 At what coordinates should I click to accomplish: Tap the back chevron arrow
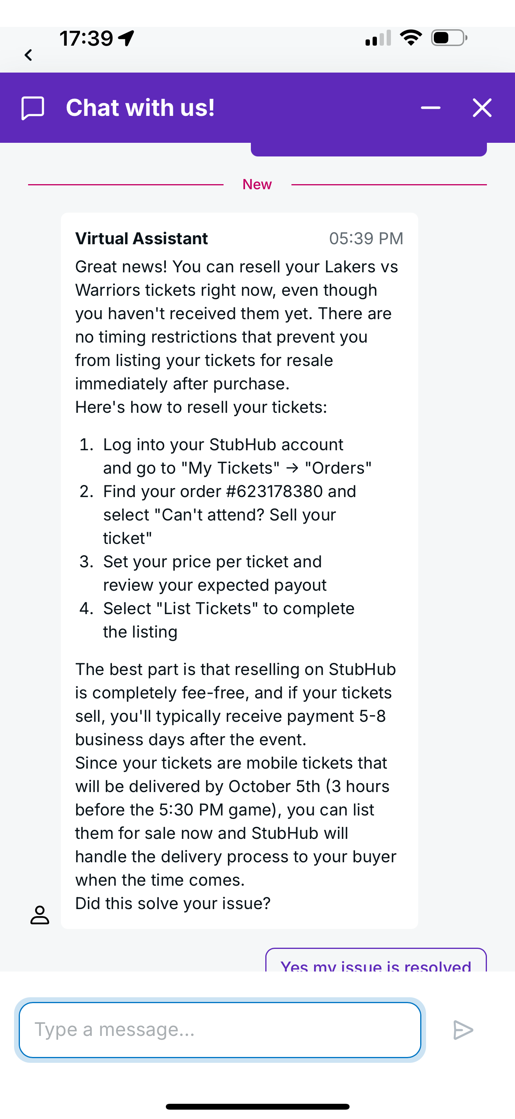28,55
